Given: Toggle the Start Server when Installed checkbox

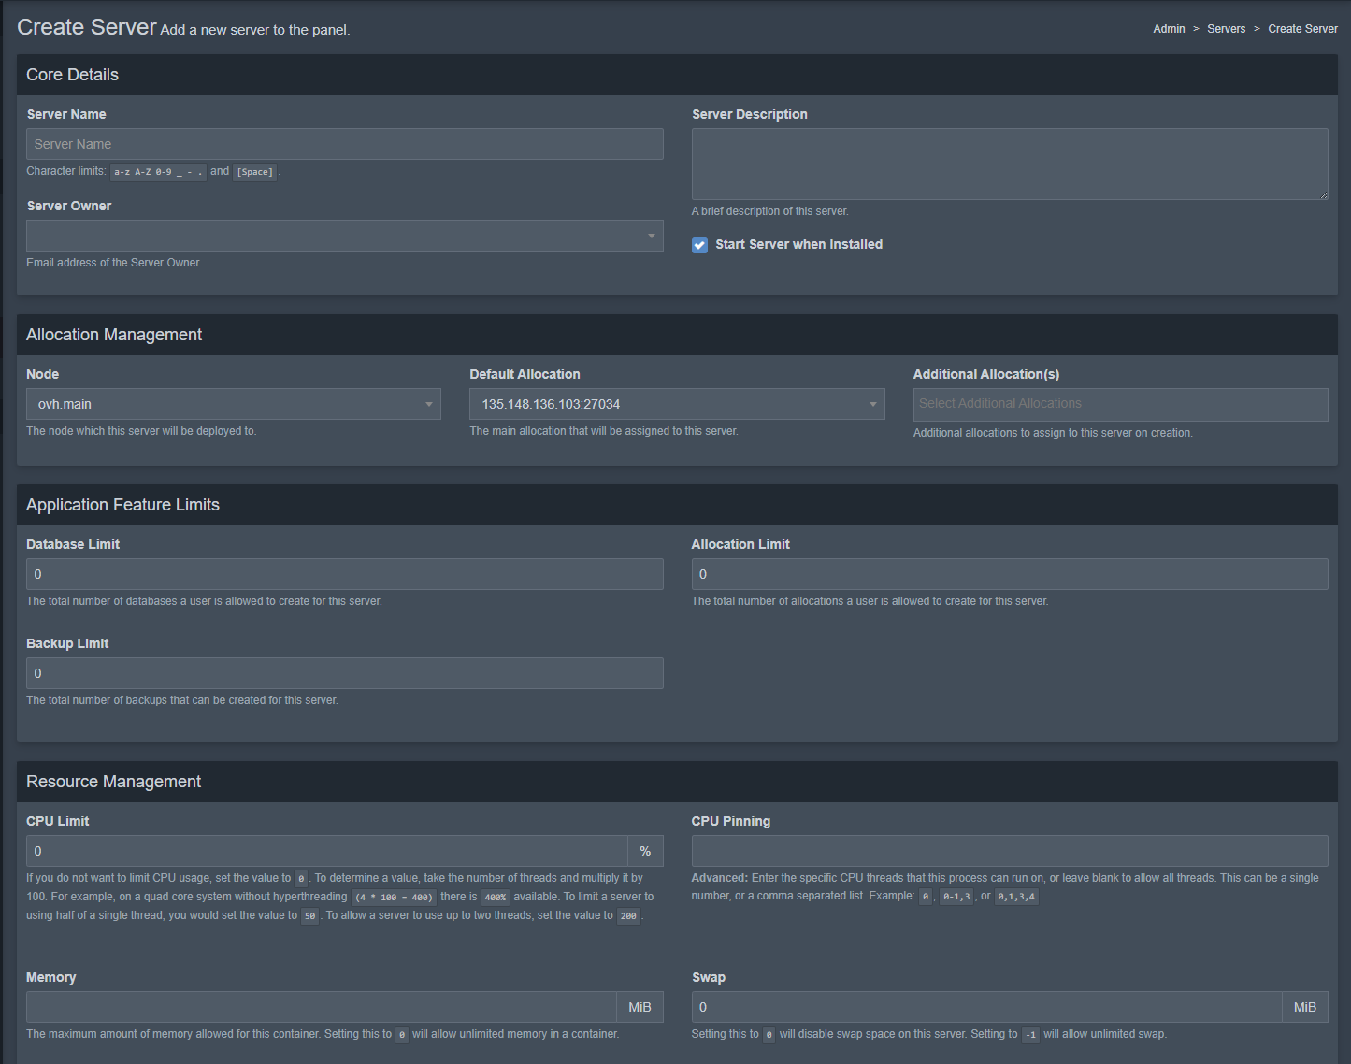Looking at the screenshot, I should [699, 245].
